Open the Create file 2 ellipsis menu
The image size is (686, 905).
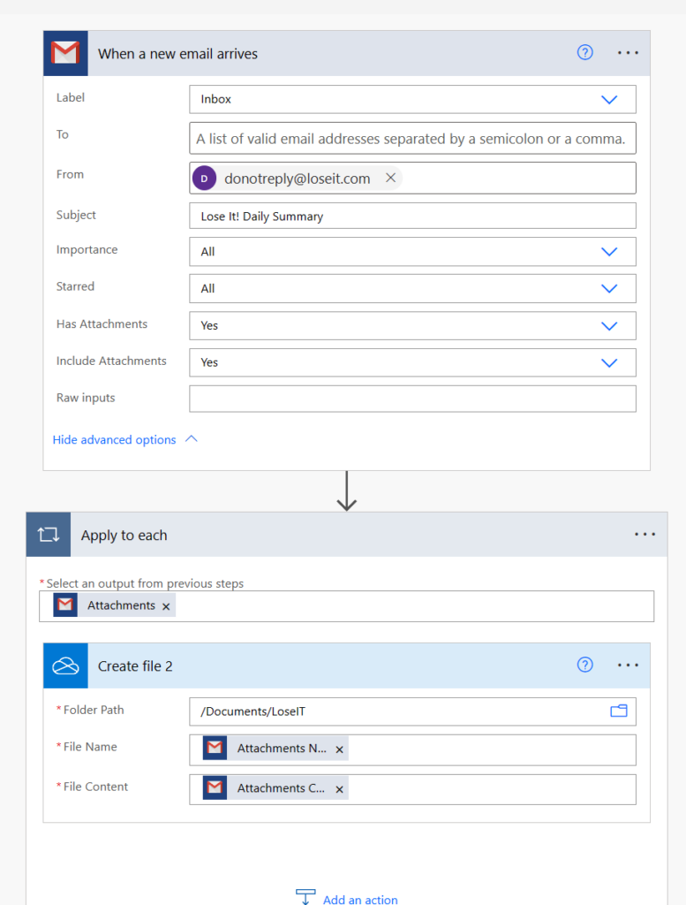(628, 665)
